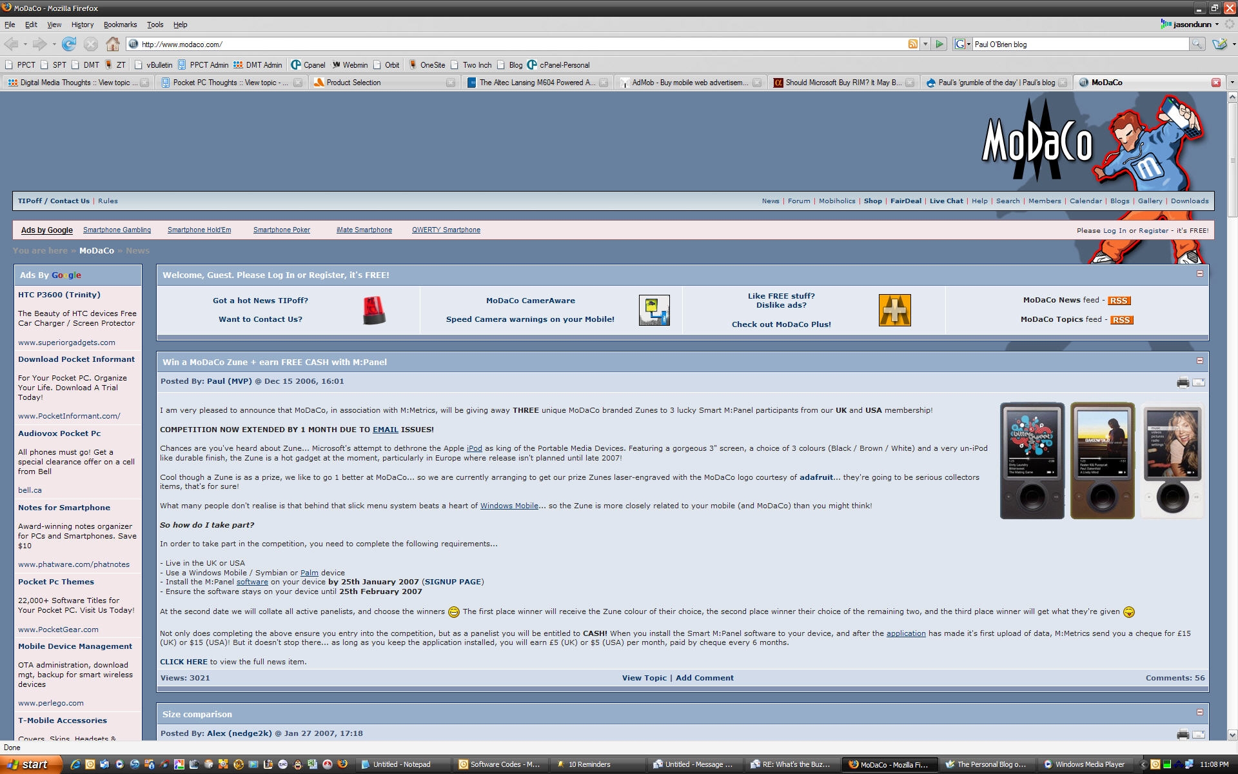Switch to Paul's grumble of the day tab

coord(996,83)
